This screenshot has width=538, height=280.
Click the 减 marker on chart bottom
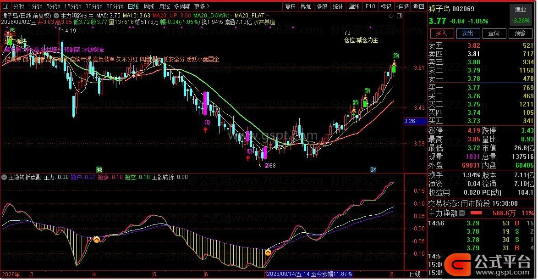(x=99, y=169)
